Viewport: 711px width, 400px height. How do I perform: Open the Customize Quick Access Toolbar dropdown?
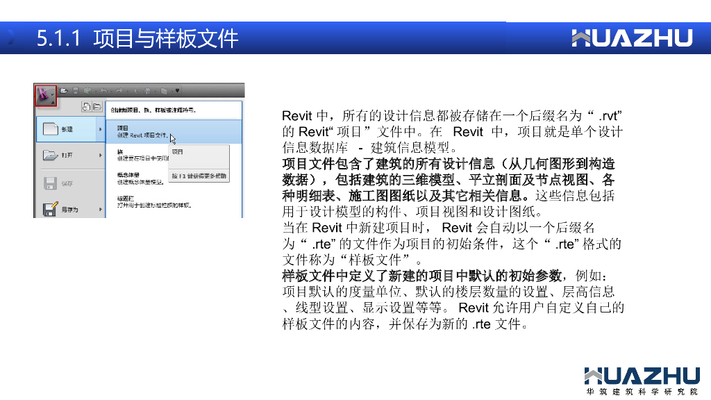177,91
